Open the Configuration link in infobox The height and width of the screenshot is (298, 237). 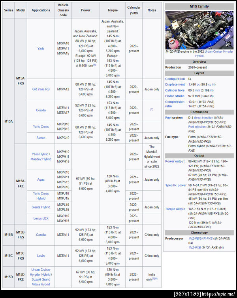pos(175,79)
